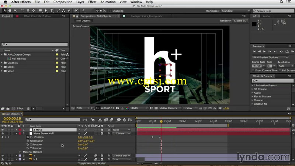
Task: Open show channel color management icon
Action: (x=127, y=108)
